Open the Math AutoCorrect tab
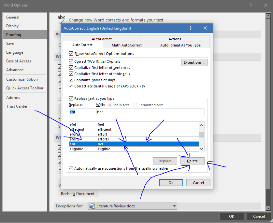273x223 pixels. [x=127, y=45]
